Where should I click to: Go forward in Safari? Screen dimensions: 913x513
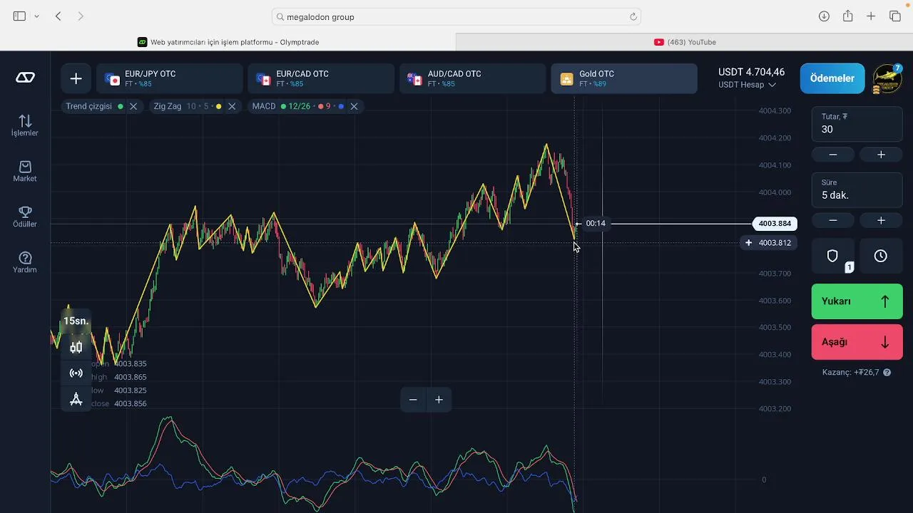[81, 16]
